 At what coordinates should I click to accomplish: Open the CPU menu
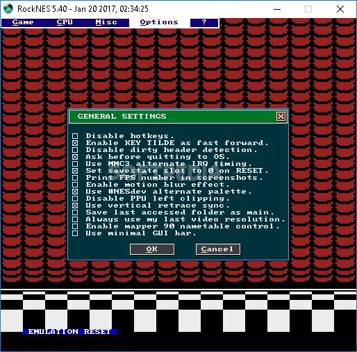tap(65, 22)
